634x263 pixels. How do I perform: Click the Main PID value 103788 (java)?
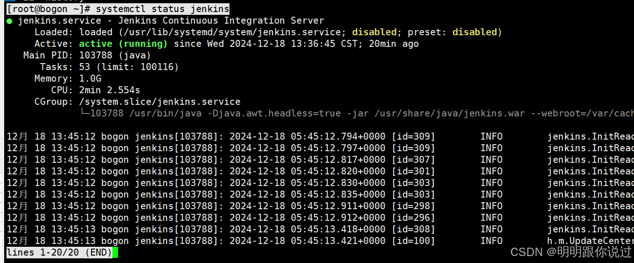(115, 56)
